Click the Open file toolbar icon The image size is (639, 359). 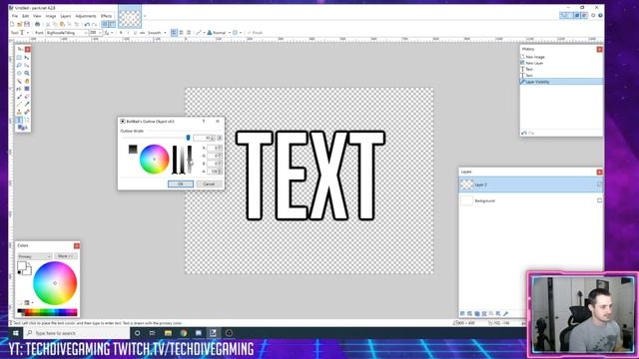[x=20, y=24]
